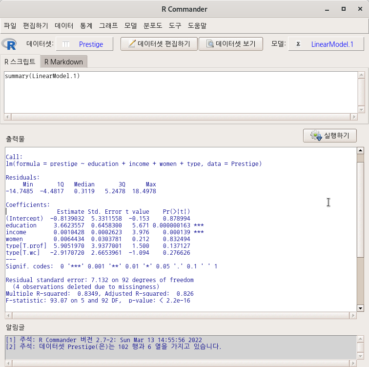Click the lm(formula = prestige ... output line
The image size is (369, 367).
(134, 164)
